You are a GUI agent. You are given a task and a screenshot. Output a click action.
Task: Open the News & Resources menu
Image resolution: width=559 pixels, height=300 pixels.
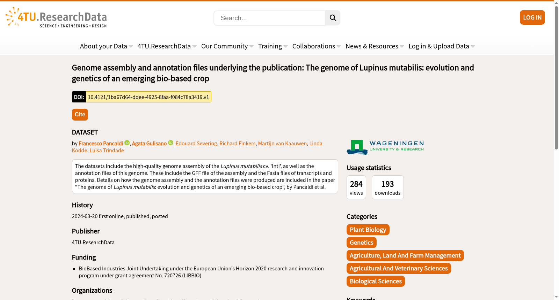pyautogui.click(x=372, y=46)
